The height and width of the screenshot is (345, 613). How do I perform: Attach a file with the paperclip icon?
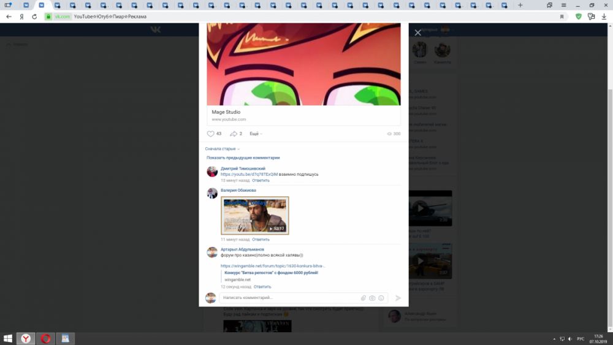tap(363, 298)
